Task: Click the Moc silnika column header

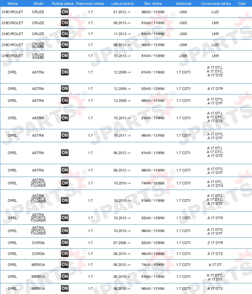Action: [x=153, y=4]
